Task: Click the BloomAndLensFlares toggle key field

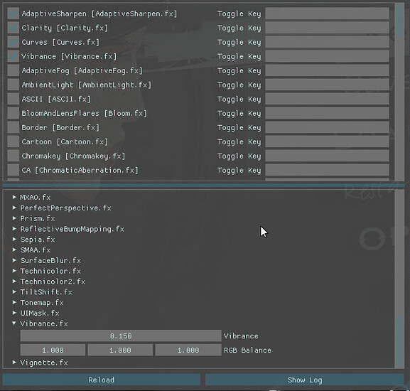Action: [327, 113]
